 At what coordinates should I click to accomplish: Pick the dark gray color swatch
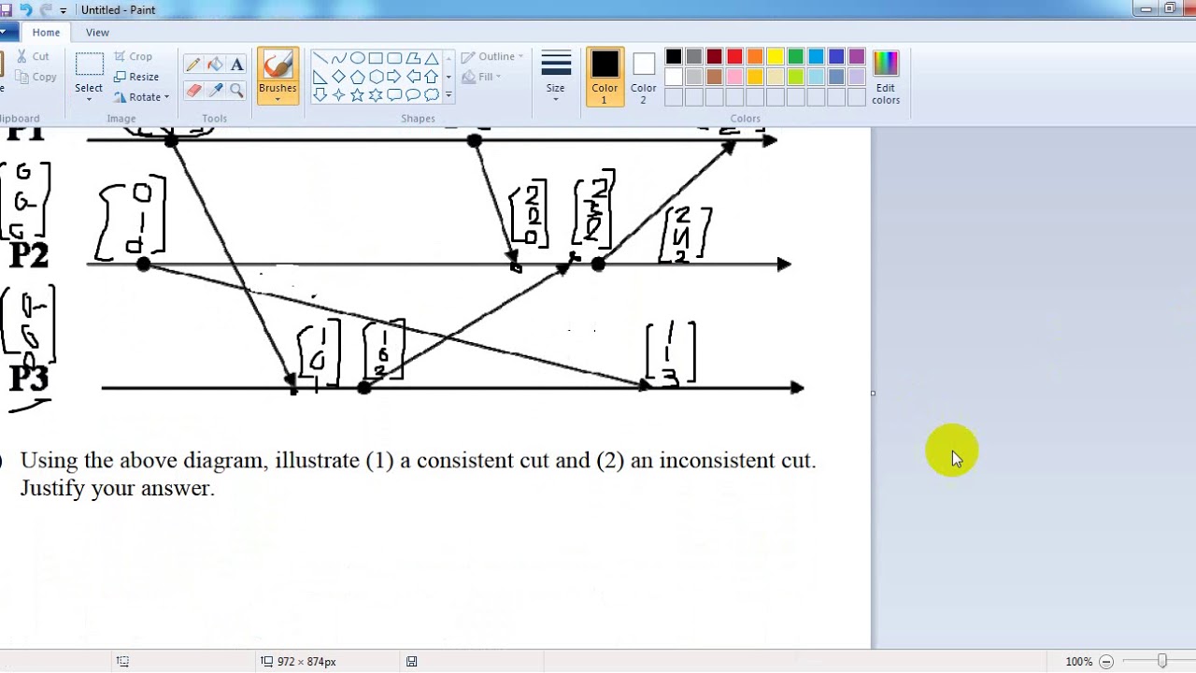[x=693, y=57]
